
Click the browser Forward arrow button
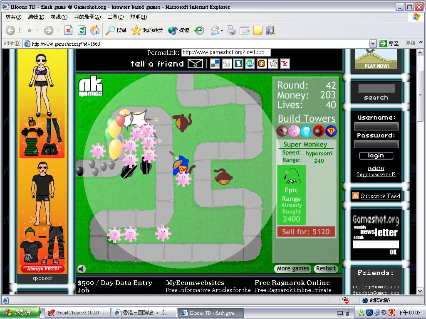tap(49, 30)
